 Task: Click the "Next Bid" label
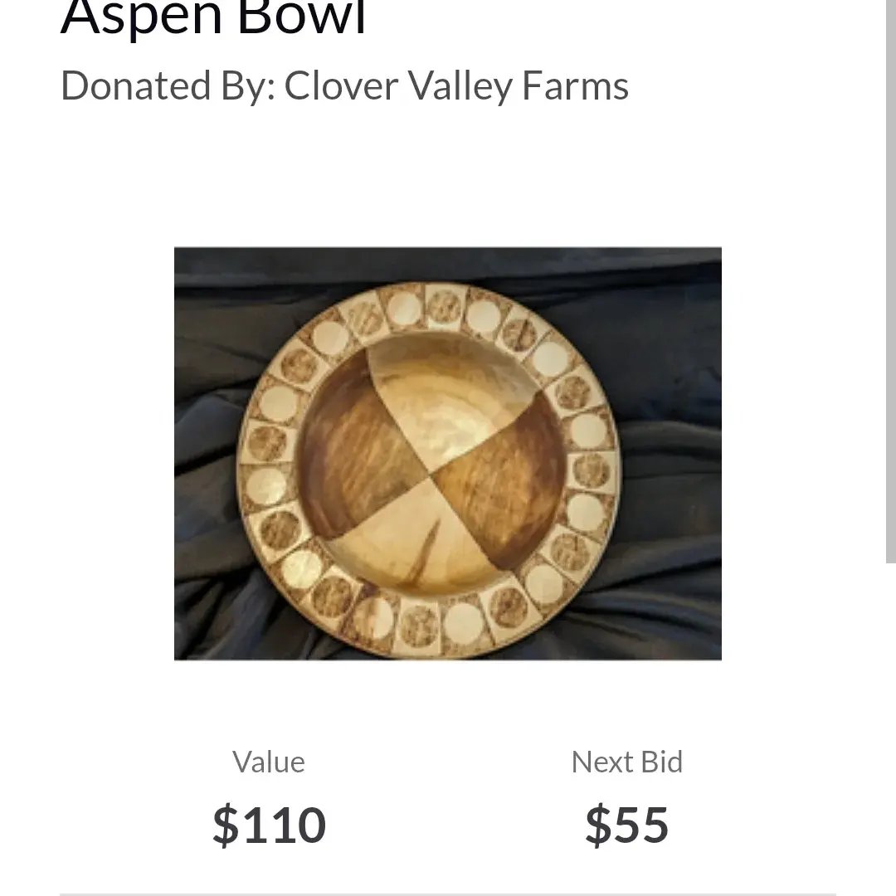pyautogui.click(x=626, y=762)
